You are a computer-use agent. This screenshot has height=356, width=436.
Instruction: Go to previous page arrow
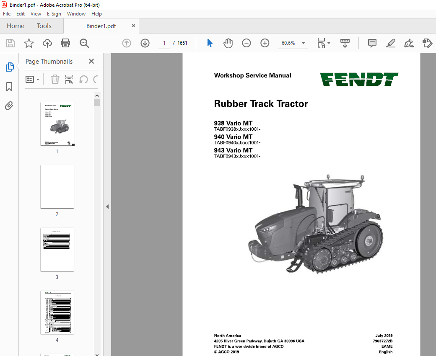tap(127, 43)
